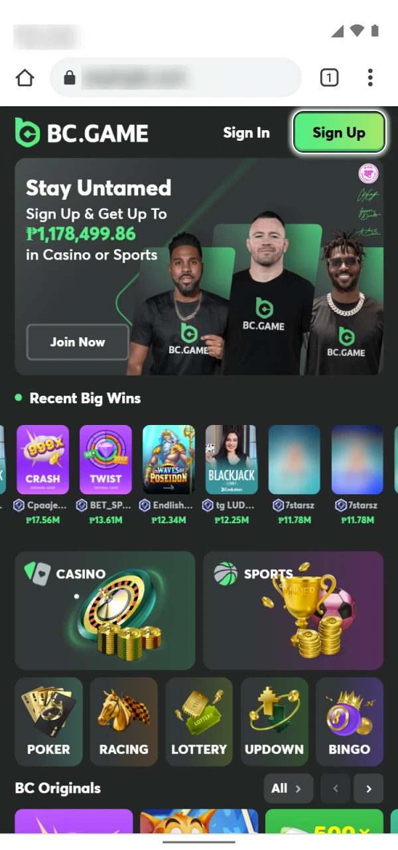Image resolution: width=398 pixels, height=850 pixels.
Task: Open the browser three-dot menu
Action: [370, 78]
